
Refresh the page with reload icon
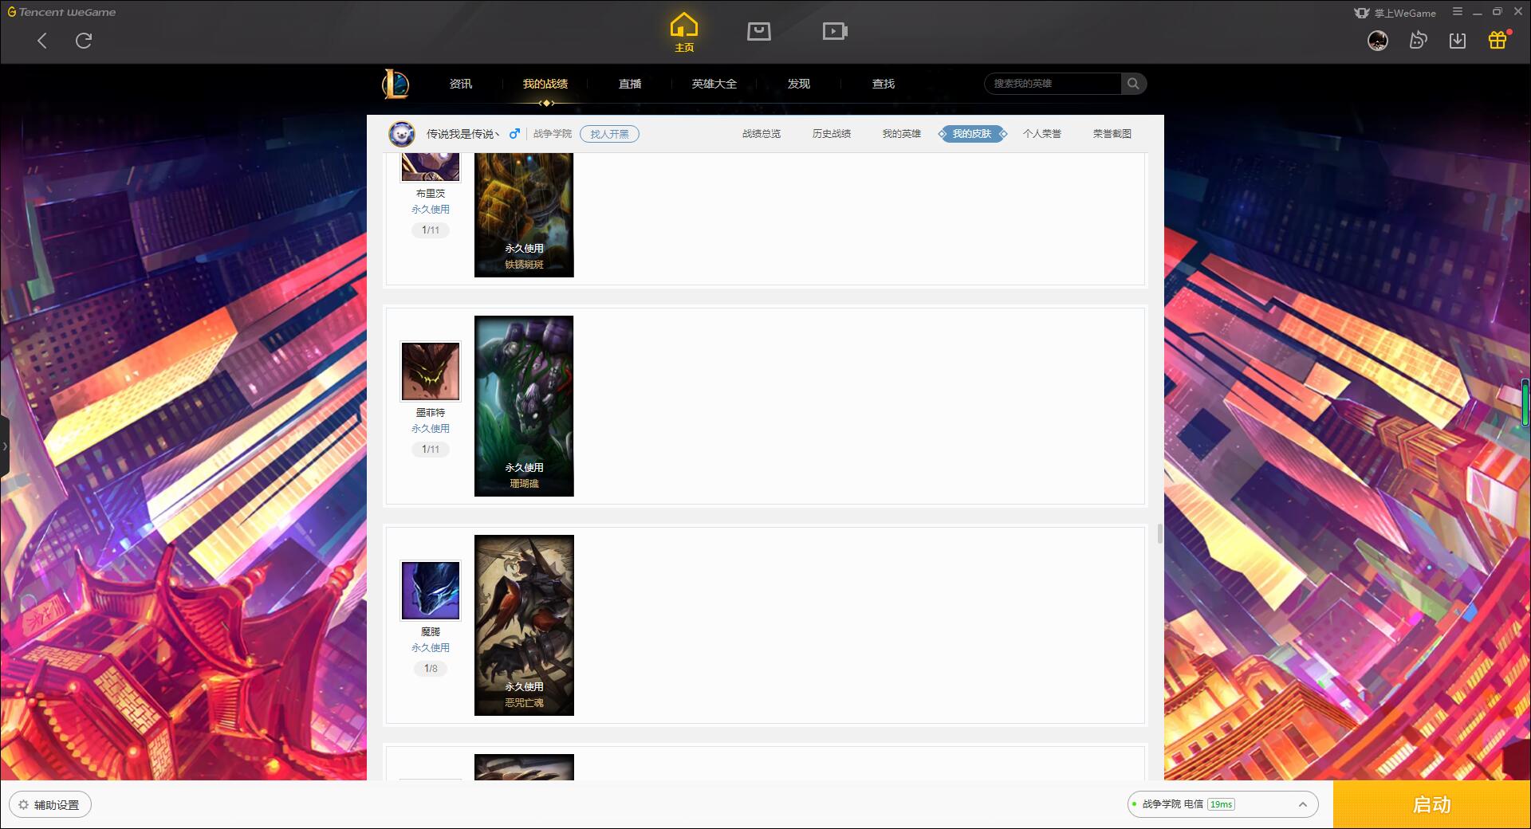84,41
